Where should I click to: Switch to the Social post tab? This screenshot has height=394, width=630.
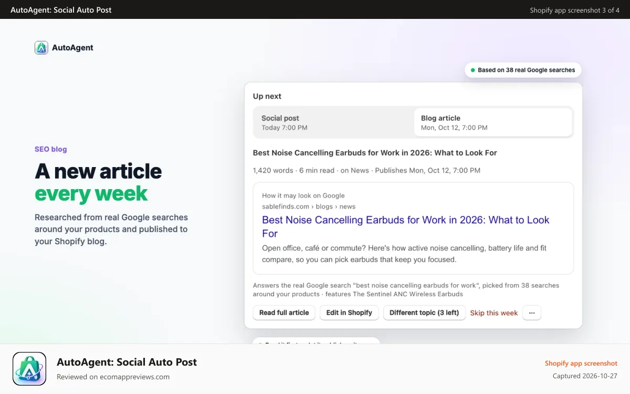(x=334, y=122)
